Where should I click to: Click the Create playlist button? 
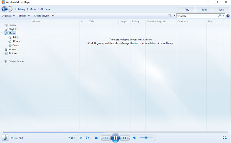[42, 16]
